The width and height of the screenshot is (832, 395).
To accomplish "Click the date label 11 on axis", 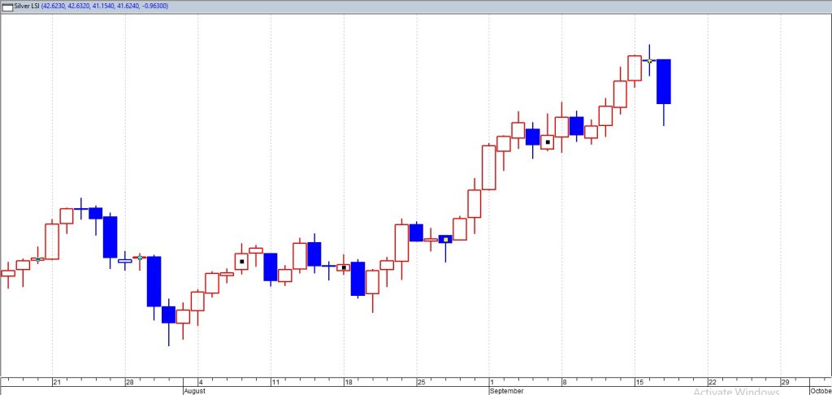I will coord(276,382).
